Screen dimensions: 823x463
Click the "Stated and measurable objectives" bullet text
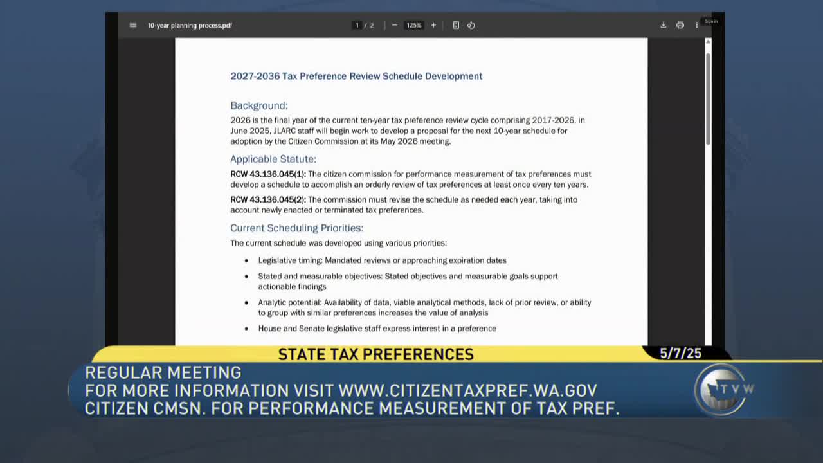point(408,282)
